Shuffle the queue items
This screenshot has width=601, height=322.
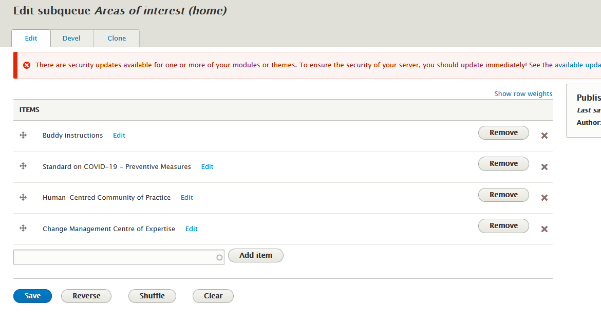(x=152, y=296)
